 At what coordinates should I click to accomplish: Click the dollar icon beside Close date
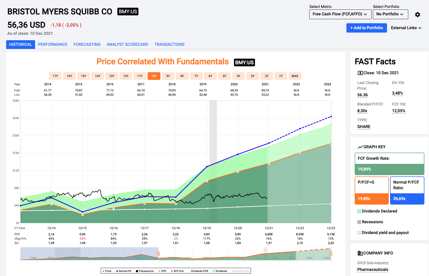pos(360,73)
